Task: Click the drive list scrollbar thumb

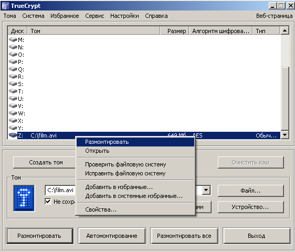Action: tap(285, 98)
